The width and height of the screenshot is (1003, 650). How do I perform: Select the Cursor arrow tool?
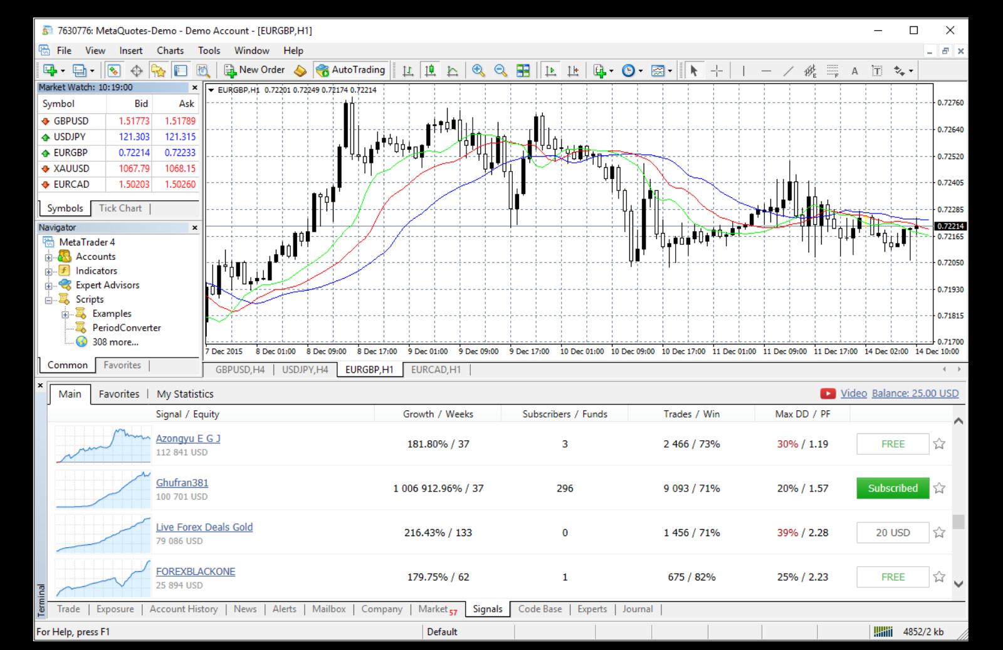click(x=694, y=71)
